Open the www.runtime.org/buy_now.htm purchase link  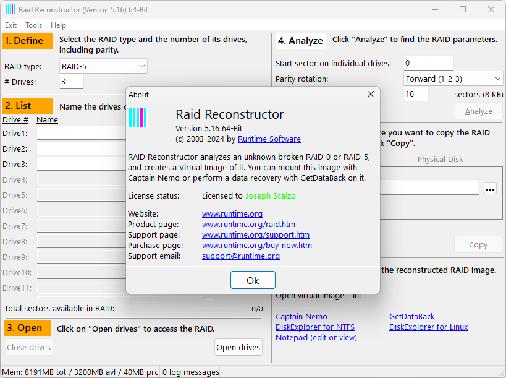coord(257,245)
